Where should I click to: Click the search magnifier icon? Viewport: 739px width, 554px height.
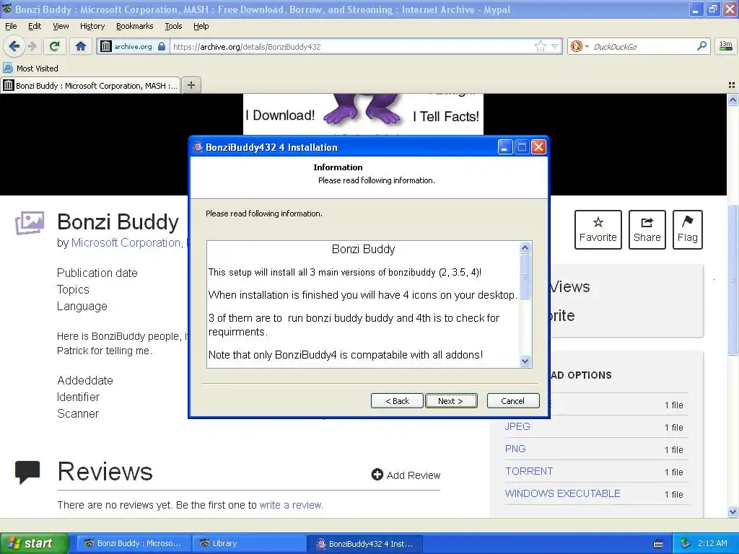coord(701,45)
